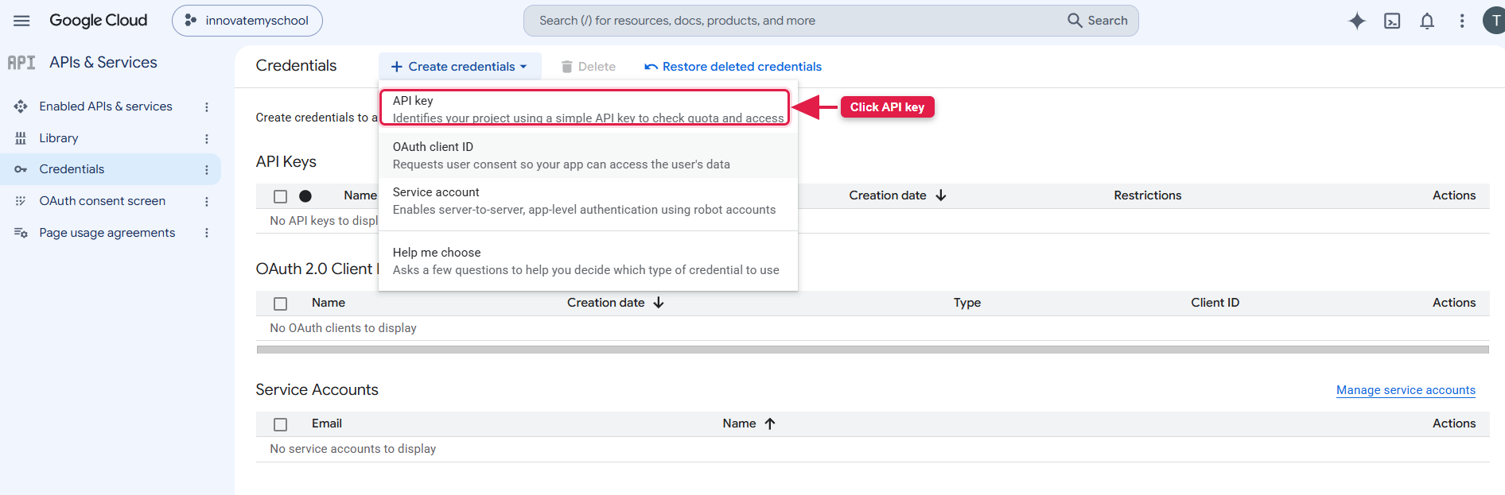Select all Service Accounts Email checkbox

tap(280, 424)
